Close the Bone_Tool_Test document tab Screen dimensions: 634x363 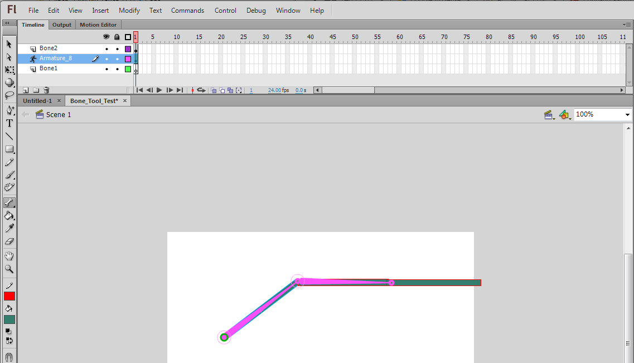[x=125, y=101]
